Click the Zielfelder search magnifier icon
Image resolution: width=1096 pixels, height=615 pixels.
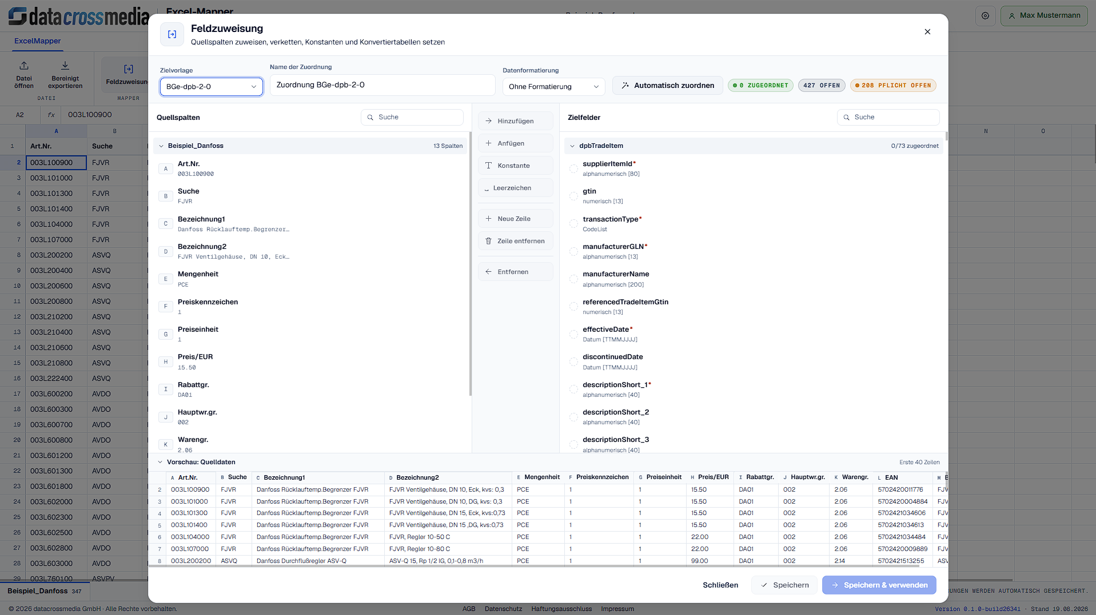pos(847,118)
